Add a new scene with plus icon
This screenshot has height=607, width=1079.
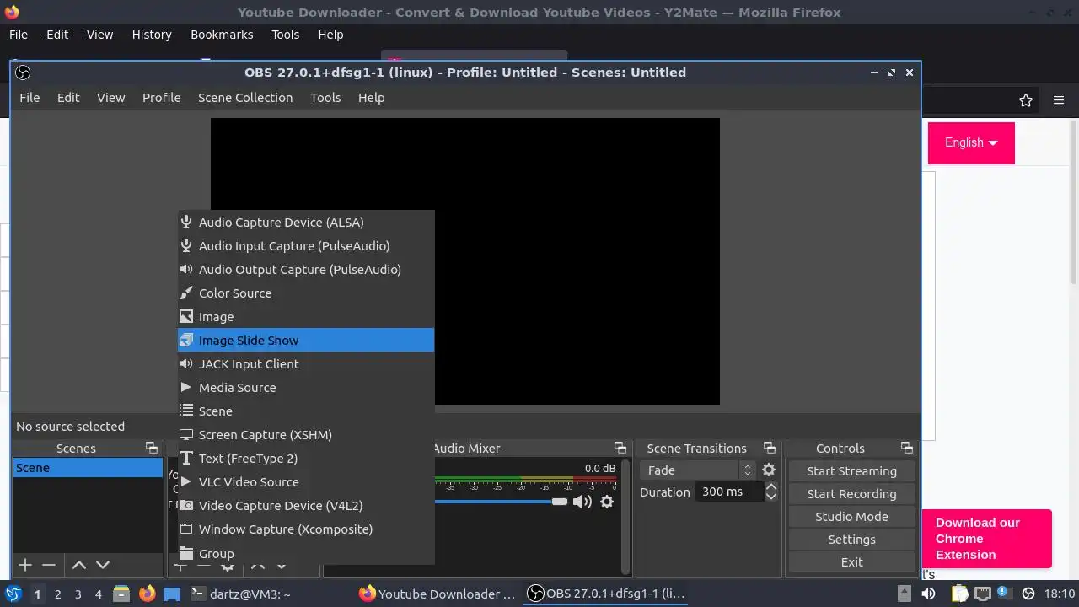(x=25, y=565)
